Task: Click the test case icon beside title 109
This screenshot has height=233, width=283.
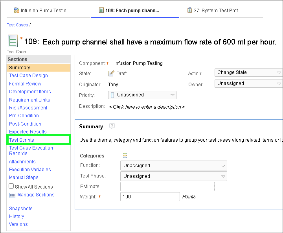Action: click(x=13, y=41)
